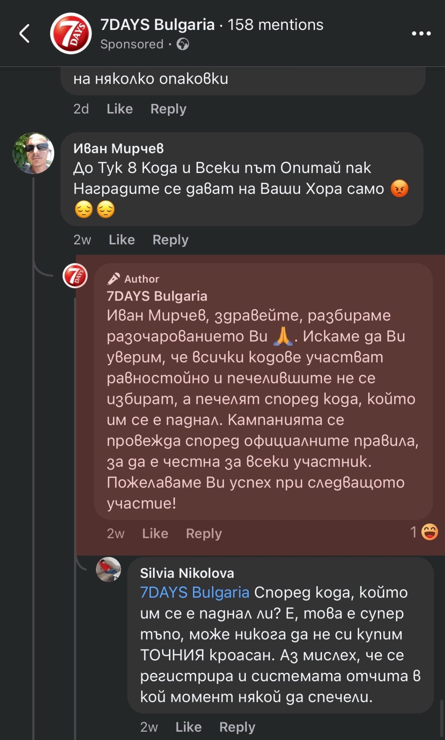Like the 7DAYS Bulgaria author reply
Image resolution: width=445 pixels, height=740 pixels.
[155, 534]
